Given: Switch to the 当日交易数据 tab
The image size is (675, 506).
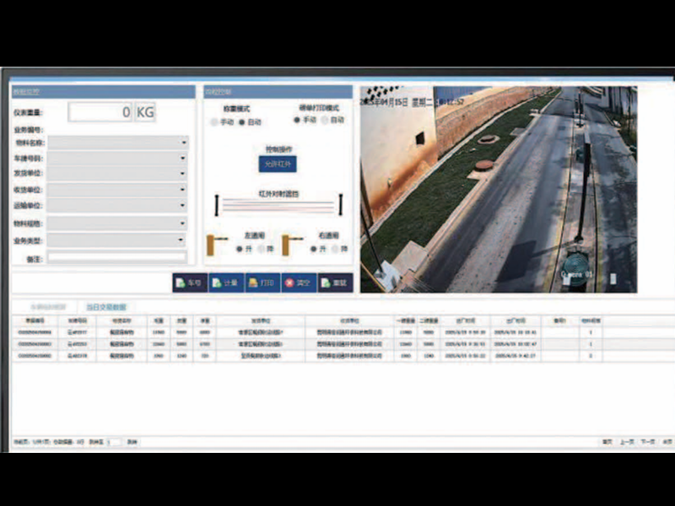Looking at the screenshot, I should (x=105, y=307).
